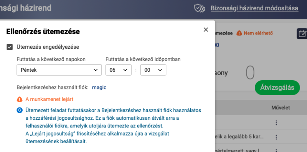Image resolution: width=307 pixels, height=152 pixels.
Task: Click the Művelet column header
Action: tap(281, 107)
